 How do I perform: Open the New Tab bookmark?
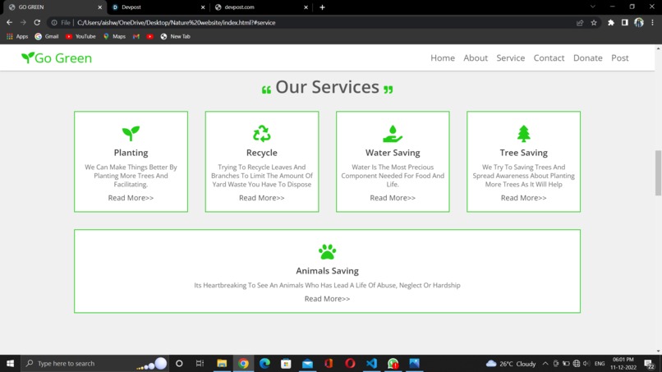tap(176, 37)
